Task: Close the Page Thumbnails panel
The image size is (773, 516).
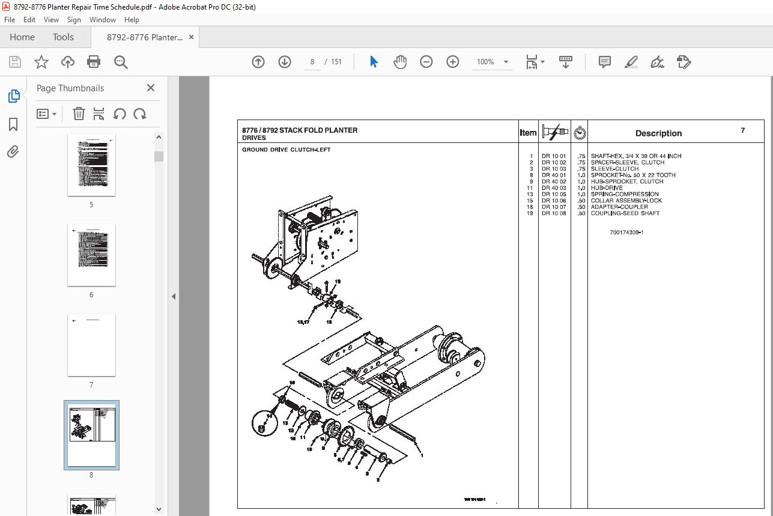Action: [151, 88]
